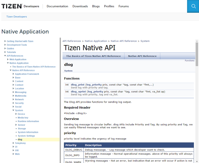Expand the Sensor tree arrow
This screenshot has height=163, width=199.
tap(16, 125)
